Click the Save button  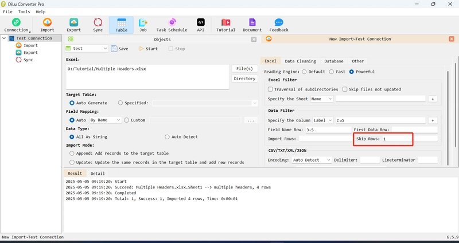pos(120,49)
